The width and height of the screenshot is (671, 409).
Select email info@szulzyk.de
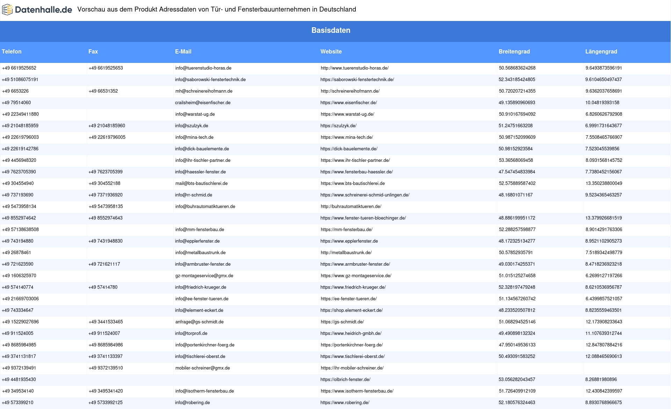(192, 126)
